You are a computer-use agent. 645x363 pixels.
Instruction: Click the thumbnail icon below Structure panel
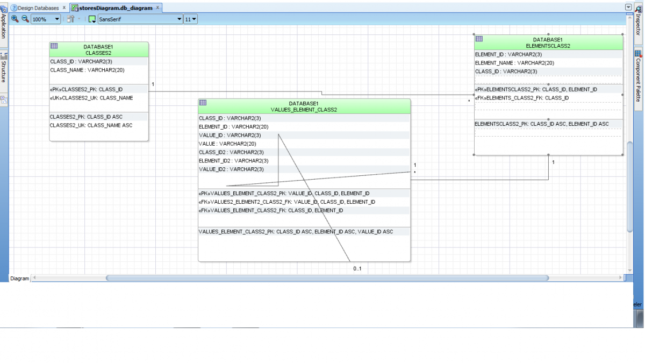tap(4, 99)
